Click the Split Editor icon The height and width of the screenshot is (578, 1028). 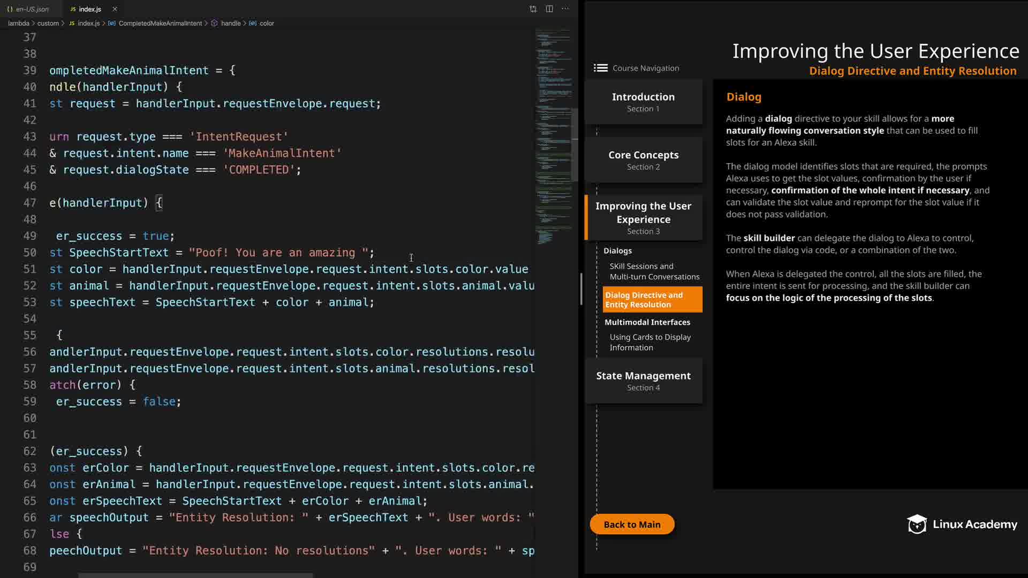[x=549, y=9]
